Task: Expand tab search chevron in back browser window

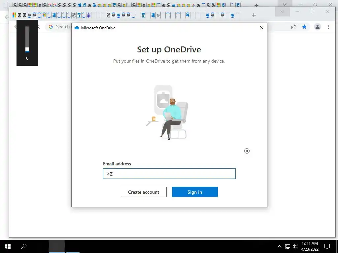Action: [x=285, y=4]
